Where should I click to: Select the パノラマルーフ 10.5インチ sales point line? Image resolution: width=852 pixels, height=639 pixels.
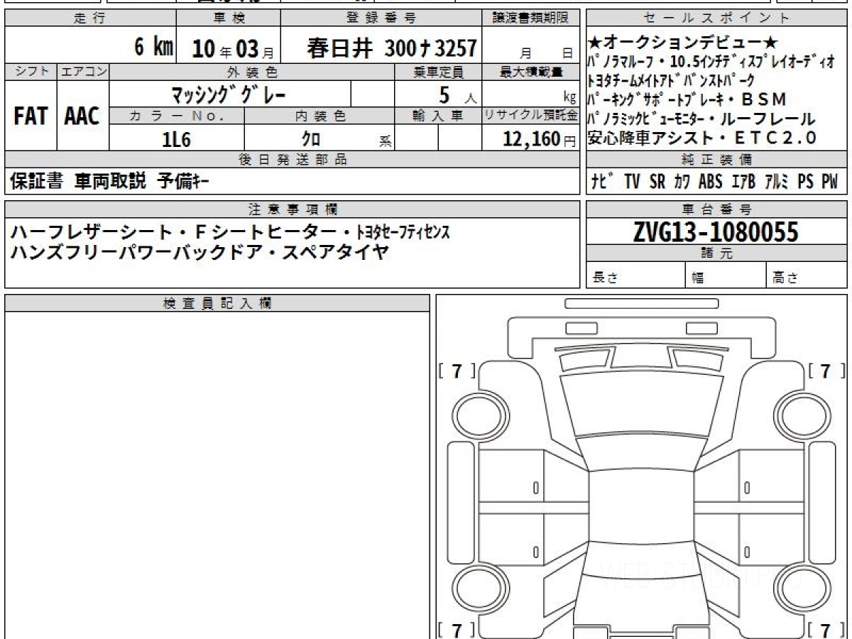(711, 62)
